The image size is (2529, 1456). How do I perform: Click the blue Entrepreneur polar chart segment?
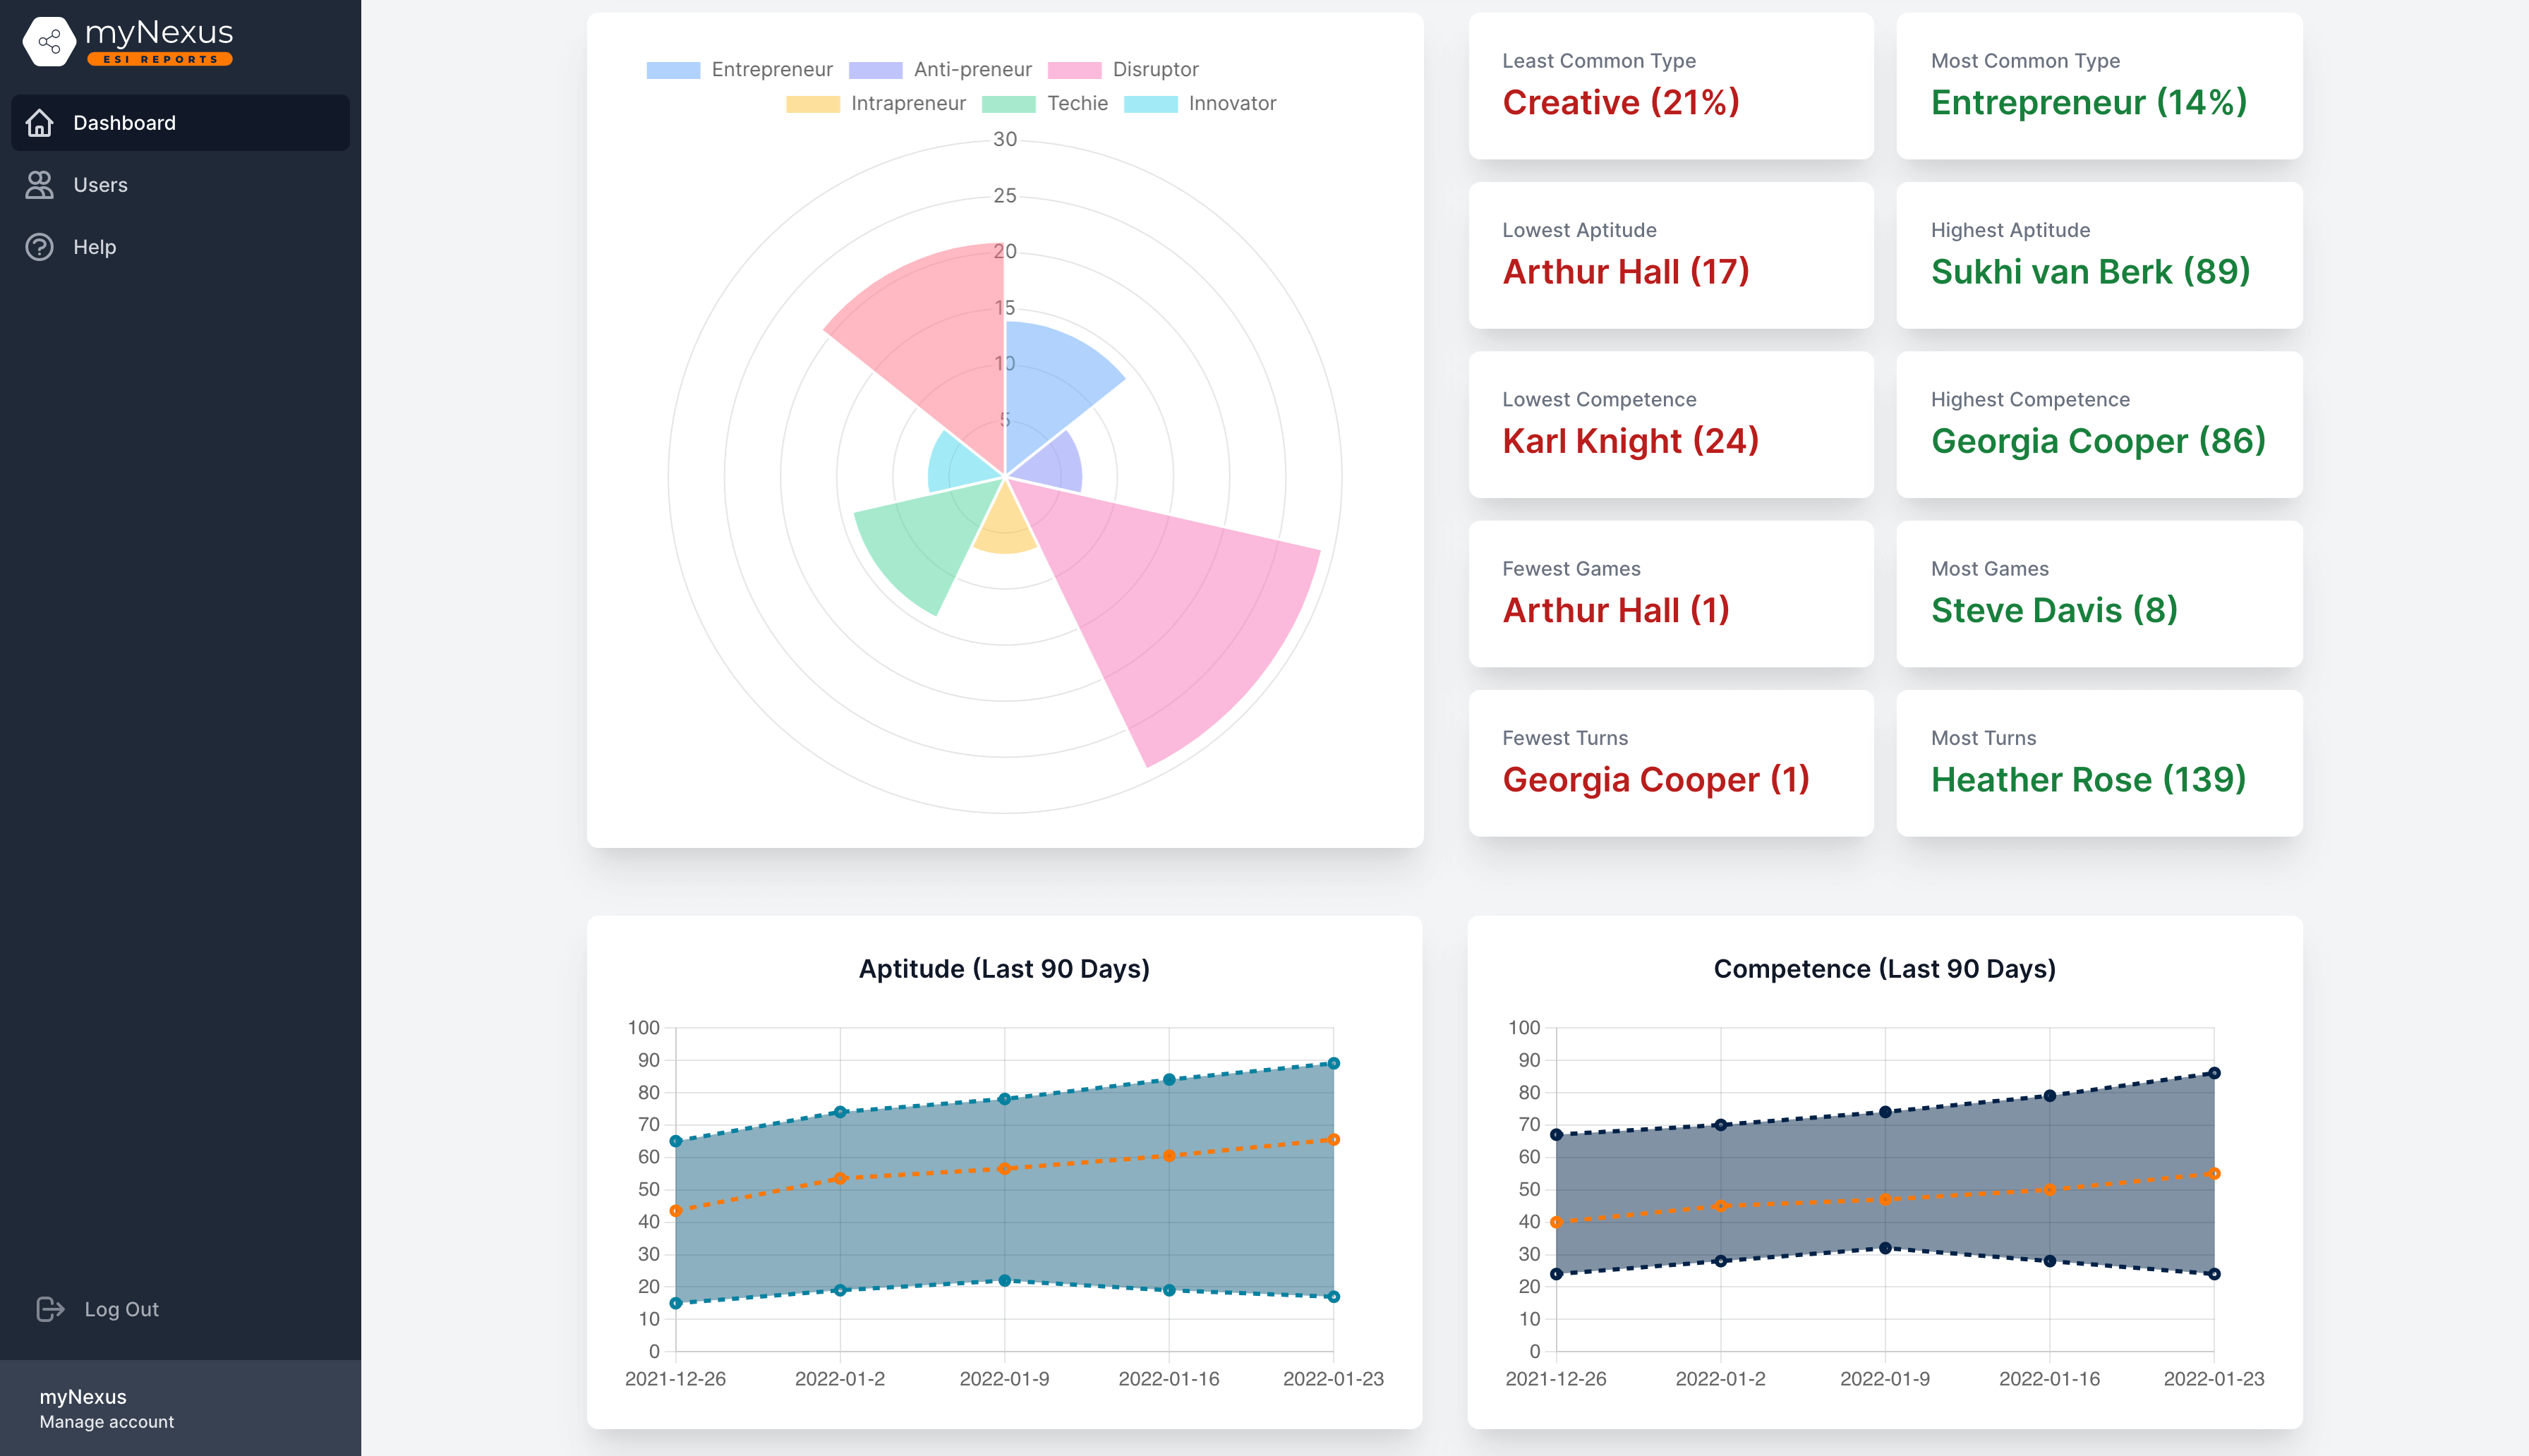click(x=1055, y=390)
